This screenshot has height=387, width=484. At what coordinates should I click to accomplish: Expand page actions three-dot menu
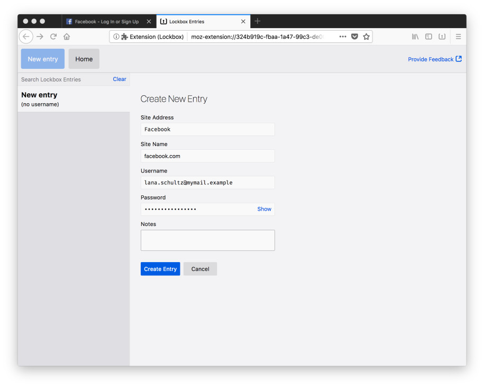[343, 37]
